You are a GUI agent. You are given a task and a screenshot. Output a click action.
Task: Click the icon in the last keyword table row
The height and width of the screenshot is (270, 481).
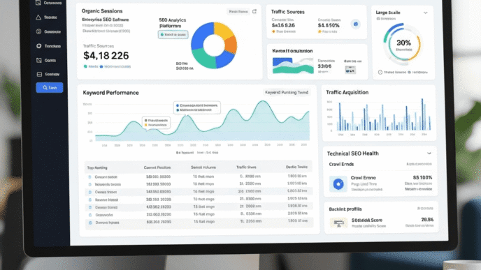(90, 223)
